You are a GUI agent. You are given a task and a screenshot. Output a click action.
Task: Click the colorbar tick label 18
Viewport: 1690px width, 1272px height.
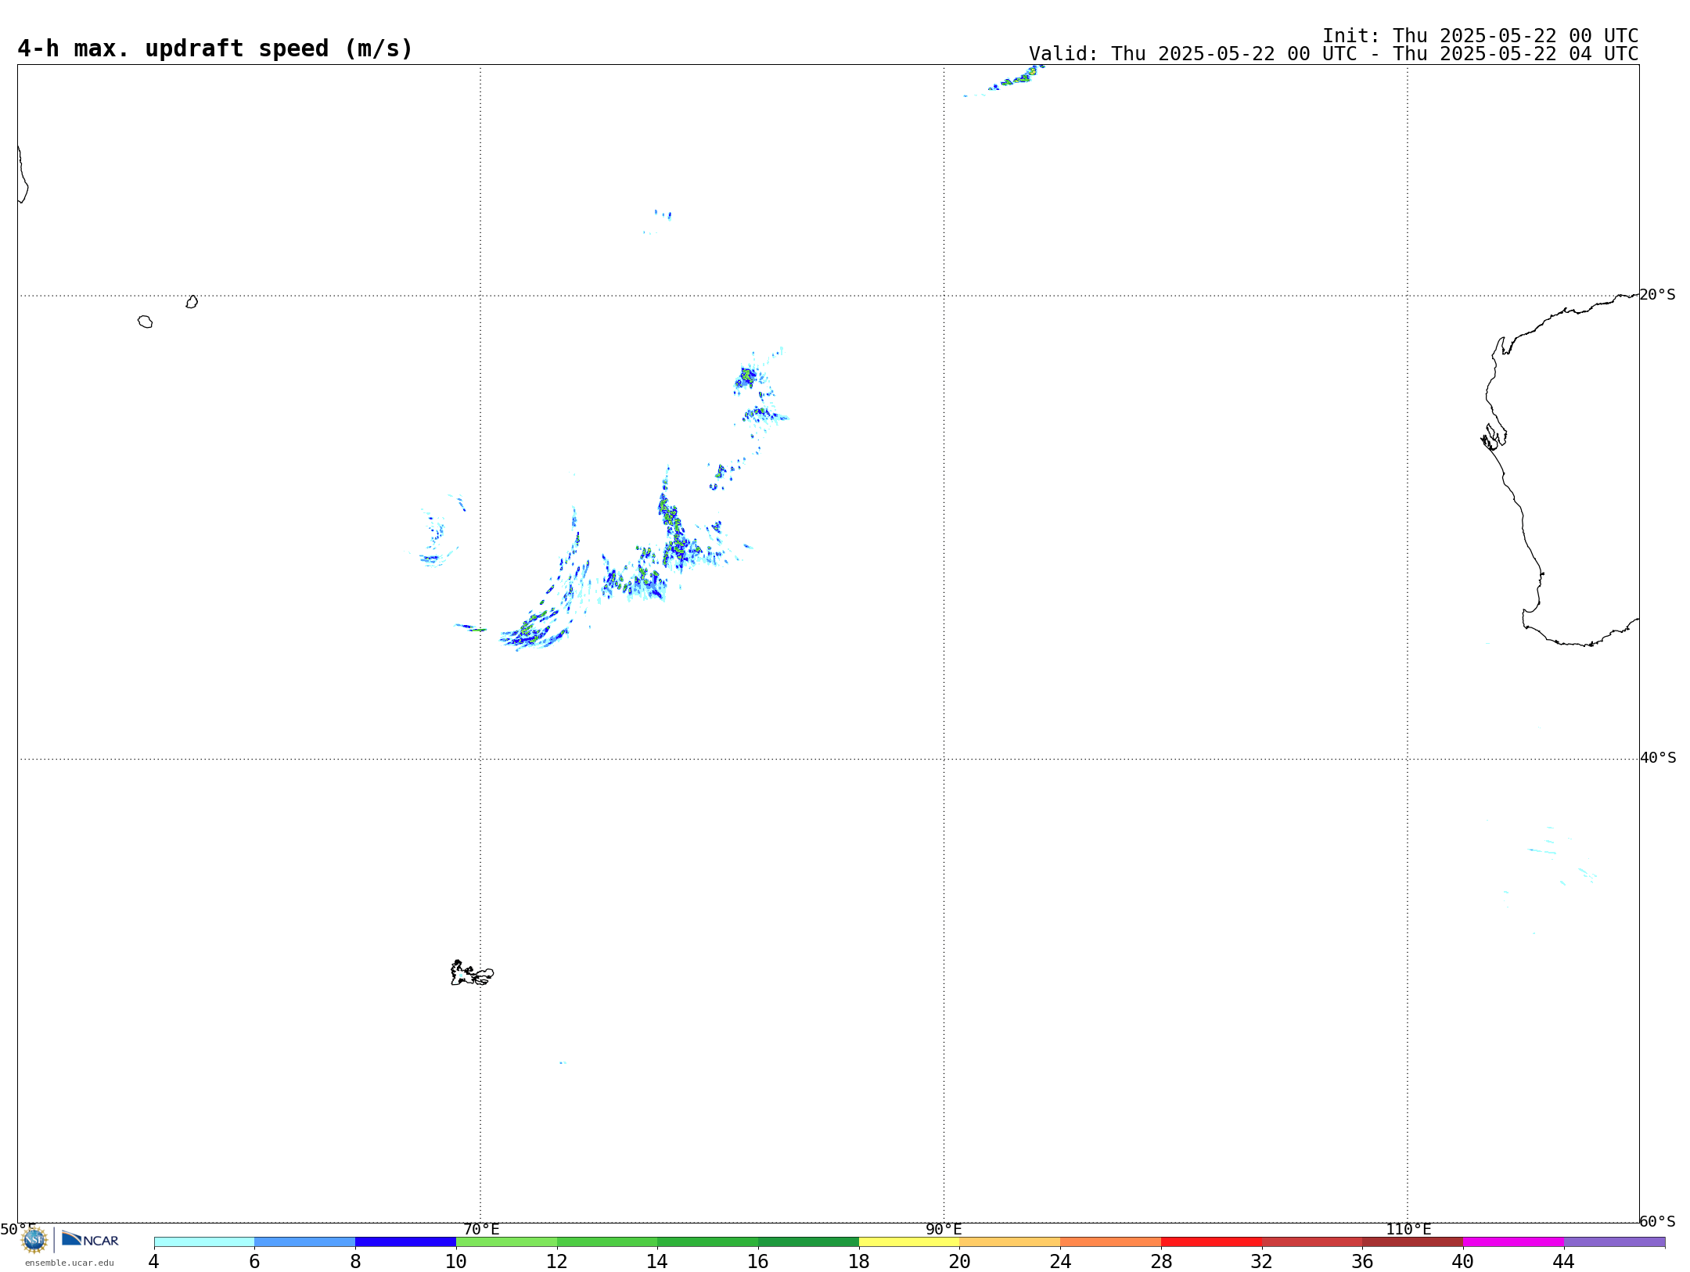coord(859,1262)
